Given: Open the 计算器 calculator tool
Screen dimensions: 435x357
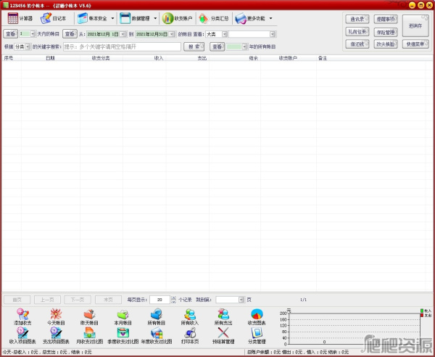Looking at the screenshot, I should point(20,18).
